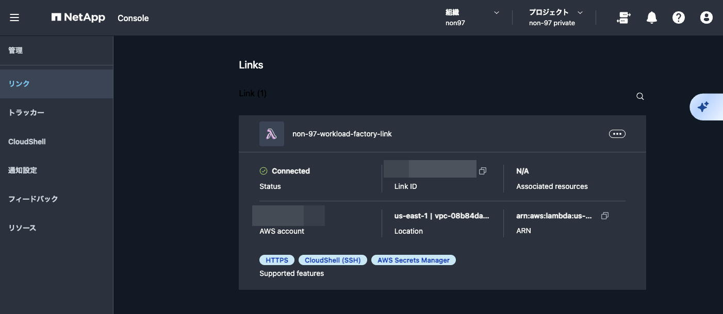The height and width of the screenshot is (314, 723).
Task: Click the non97 organization name
Action: tap(455, 23)
